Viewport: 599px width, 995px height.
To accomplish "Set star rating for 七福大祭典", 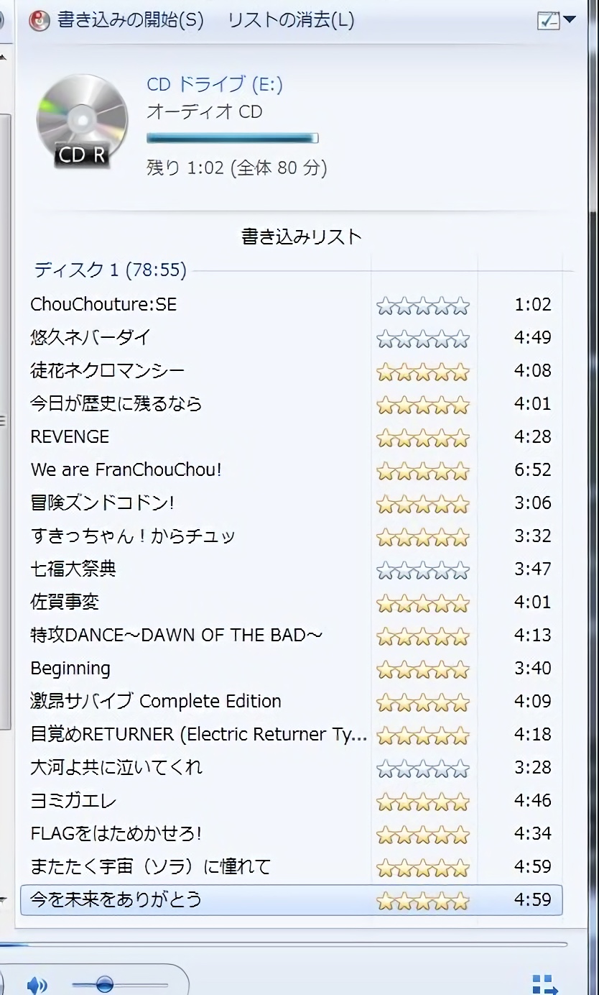I will 423,571.
